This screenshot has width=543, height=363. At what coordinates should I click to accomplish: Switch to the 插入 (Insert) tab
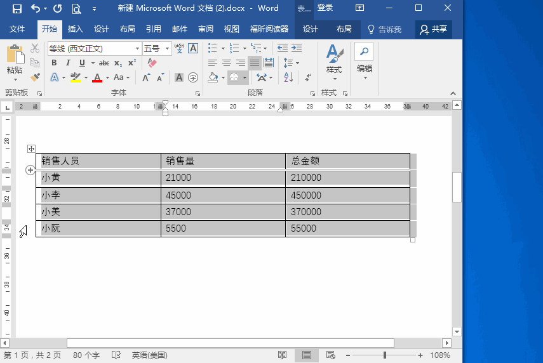pos(75,29)
